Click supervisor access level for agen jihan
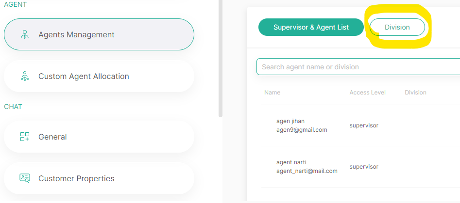 pos(364,125)
